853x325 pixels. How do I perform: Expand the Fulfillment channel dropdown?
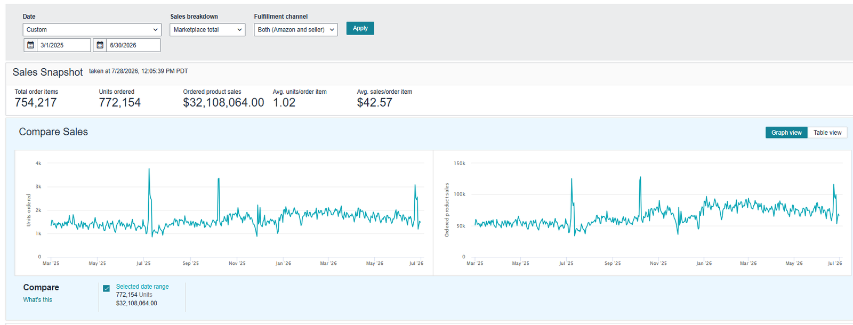[x=296, y=30]
